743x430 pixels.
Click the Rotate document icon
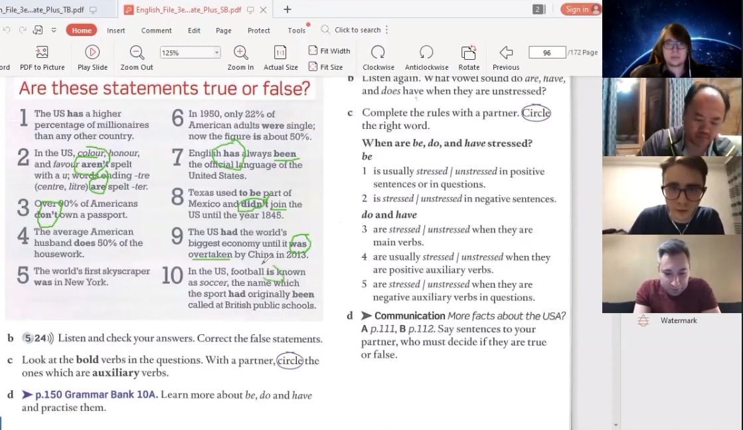click(468, 53)
